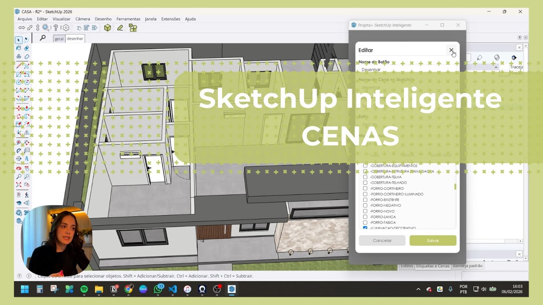Open the Visualizar menu

click(62, 19)
